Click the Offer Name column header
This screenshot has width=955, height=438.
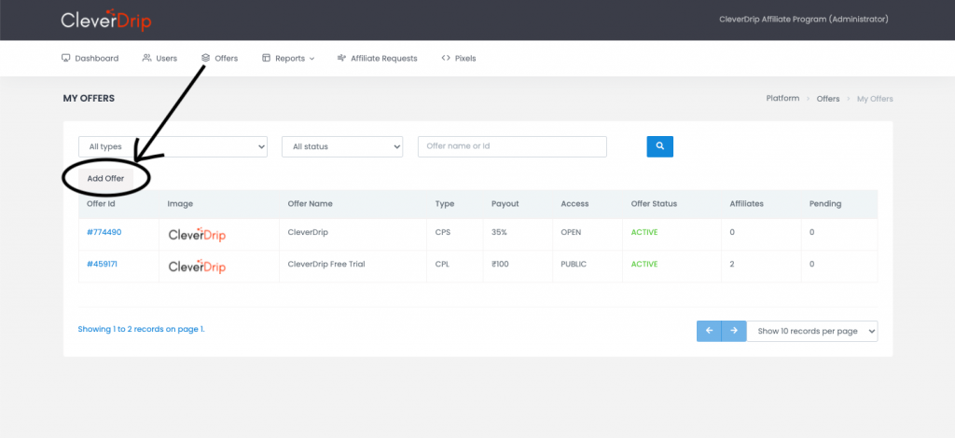[310, 204]
